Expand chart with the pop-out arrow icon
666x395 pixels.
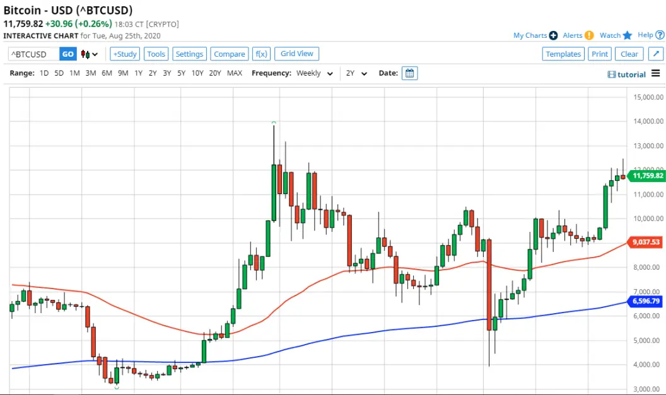tap(656, 54)
